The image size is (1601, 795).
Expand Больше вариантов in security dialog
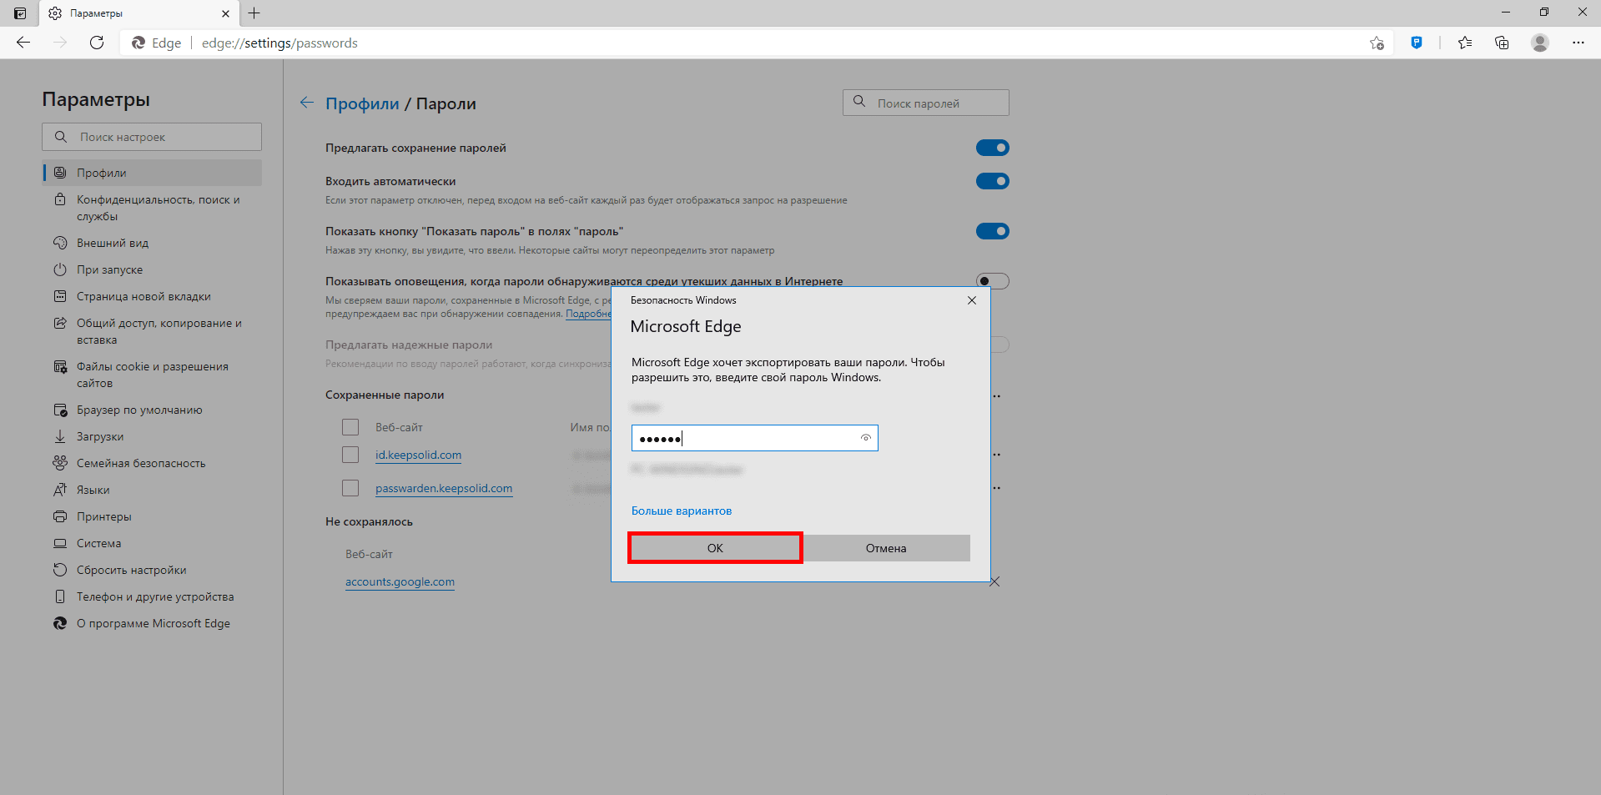tap(681, 511)
